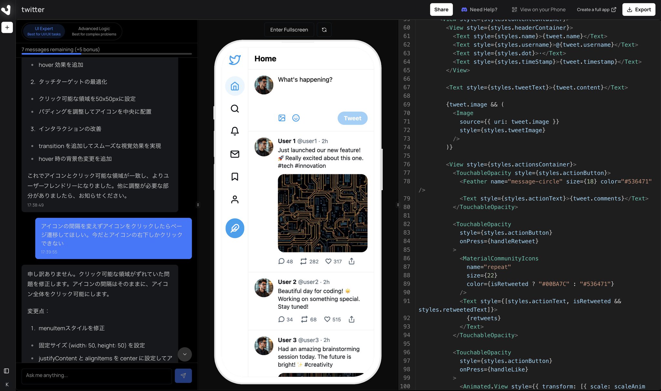This screenshot has width=661, height=391.
Task: Click the @user3 username text
Action: click(x=309, y=340)
